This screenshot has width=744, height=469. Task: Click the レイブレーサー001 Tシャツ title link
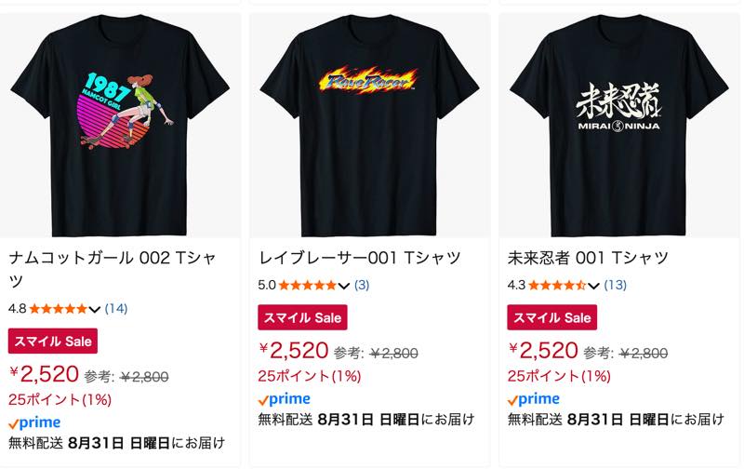click(359, 258)
